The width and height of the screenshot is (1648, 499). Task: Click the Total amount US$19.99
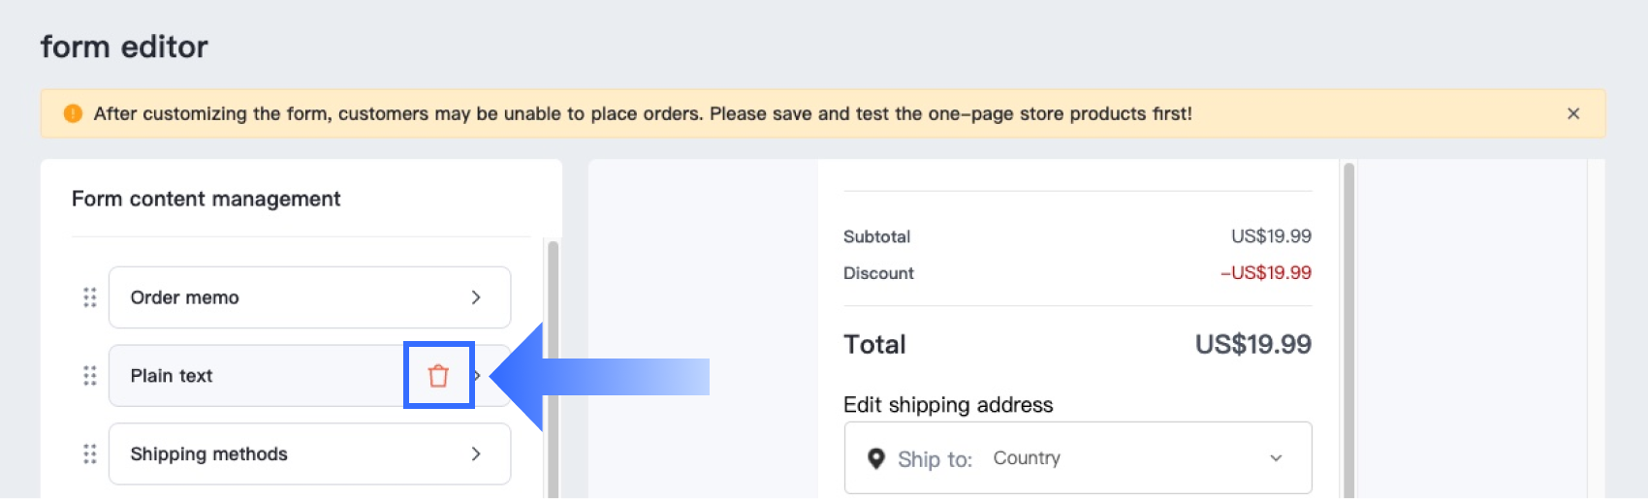pyautogui.click(x=1252, y=344)
